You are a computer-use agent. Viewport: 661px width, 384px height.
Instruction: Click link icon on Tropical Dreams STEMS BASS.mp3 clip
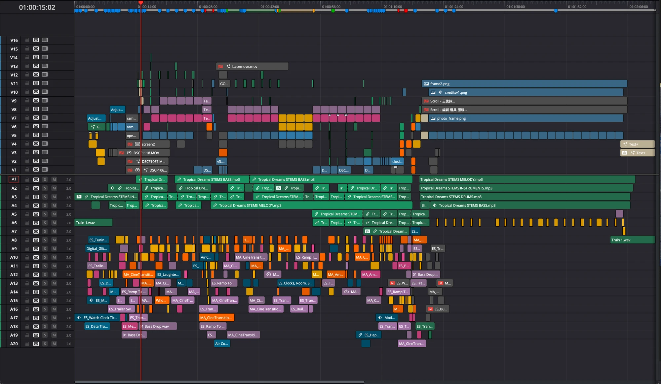[179, 179]
